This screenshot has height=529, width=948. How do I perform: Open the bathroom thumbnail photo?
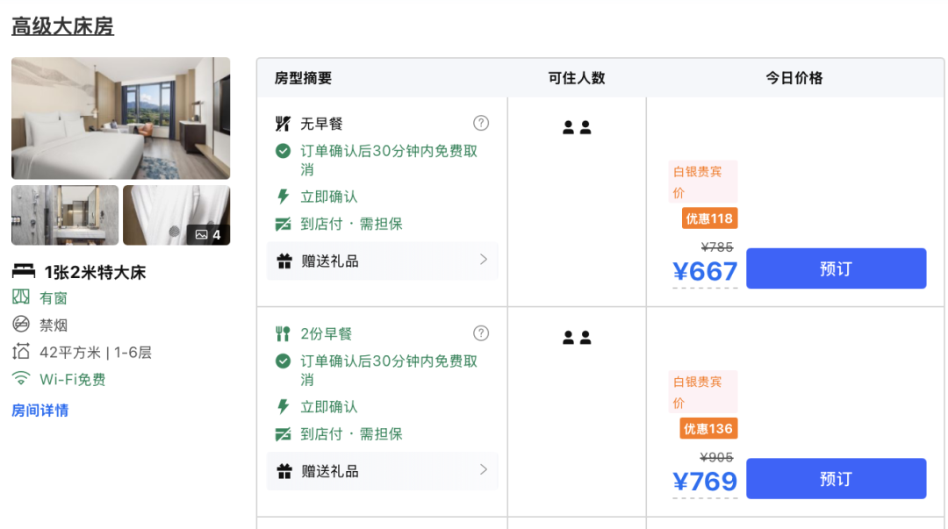[x=65, y=215]
